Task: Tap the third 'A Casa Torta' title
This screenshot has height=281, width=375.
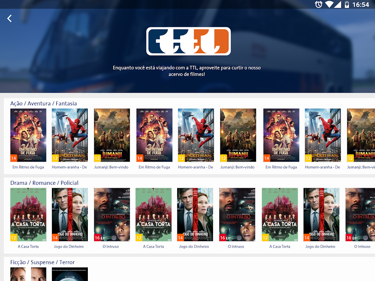Action: pos(280,246)
